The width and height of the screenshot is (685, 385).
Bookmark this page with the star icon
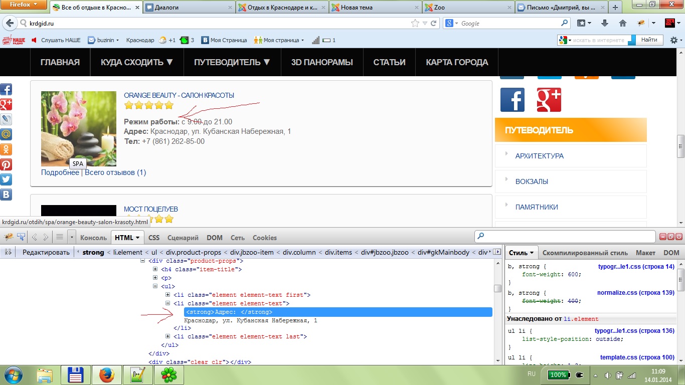(415, 23)
